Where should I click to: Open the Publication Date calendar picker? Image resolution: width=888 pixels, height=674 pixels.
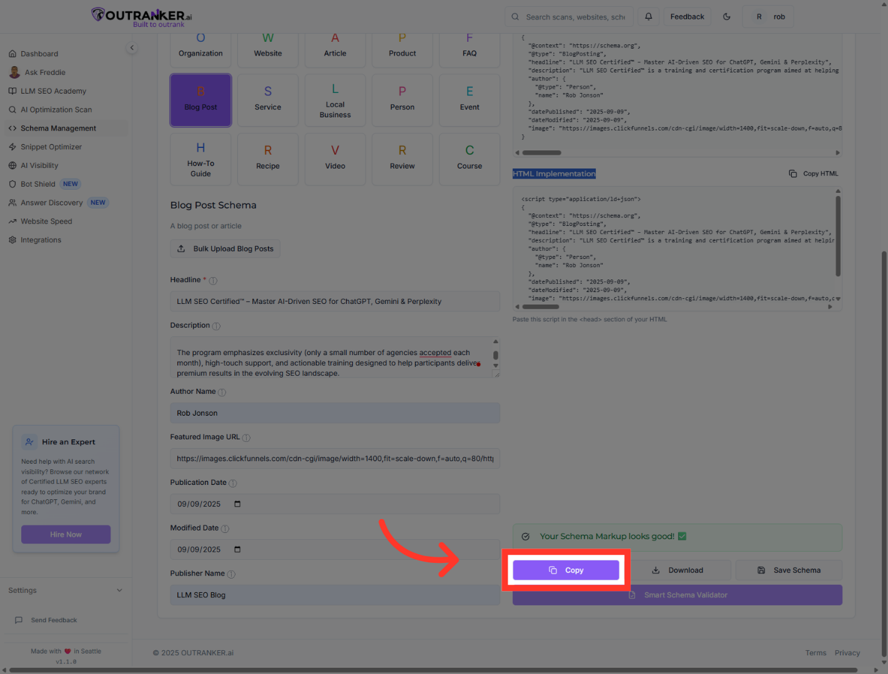click(x=237, y=504)
